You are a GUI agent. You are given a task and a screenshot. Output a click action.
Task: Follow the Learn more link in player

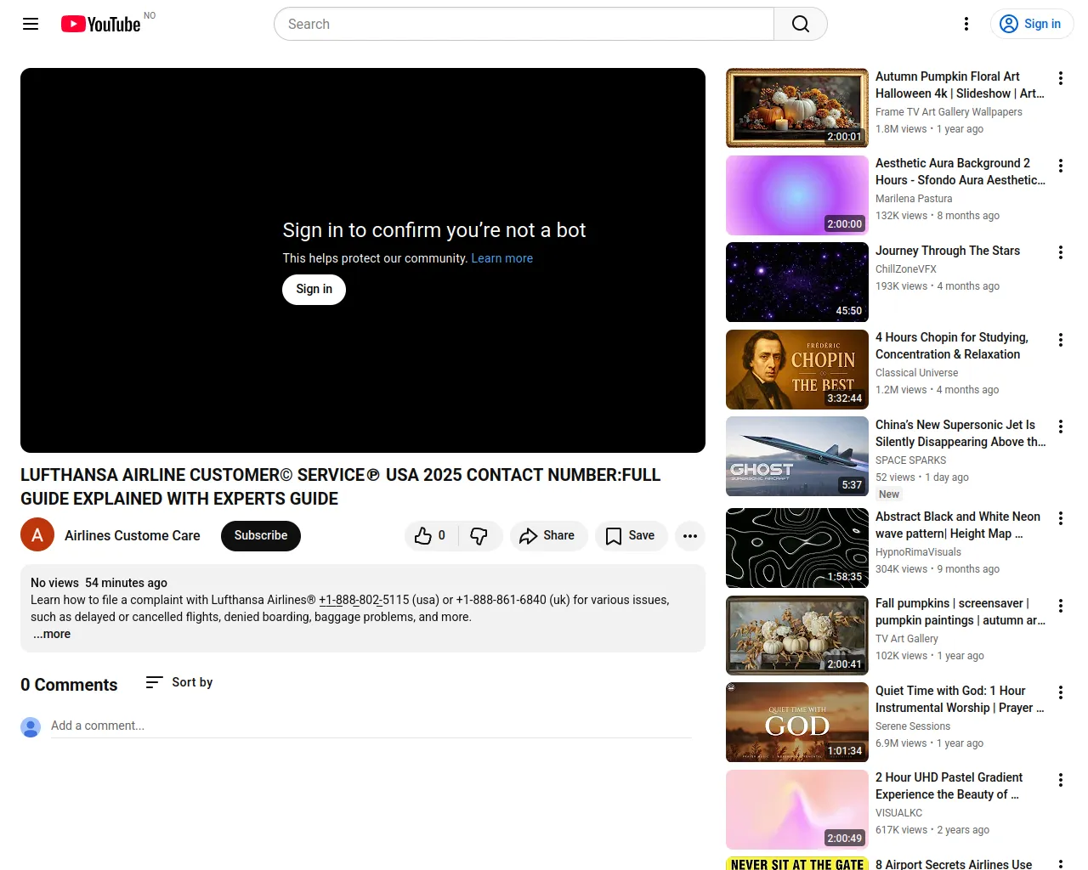point(501,258)
